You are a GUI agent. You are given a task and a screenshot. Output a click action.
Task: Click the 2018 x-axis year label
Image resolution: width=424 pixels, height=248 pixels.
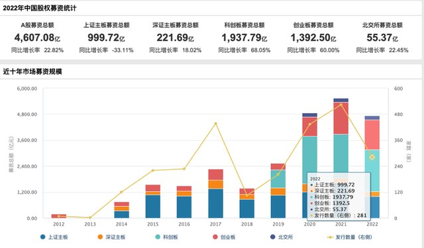pyautogui.click(x=247, y=224)
